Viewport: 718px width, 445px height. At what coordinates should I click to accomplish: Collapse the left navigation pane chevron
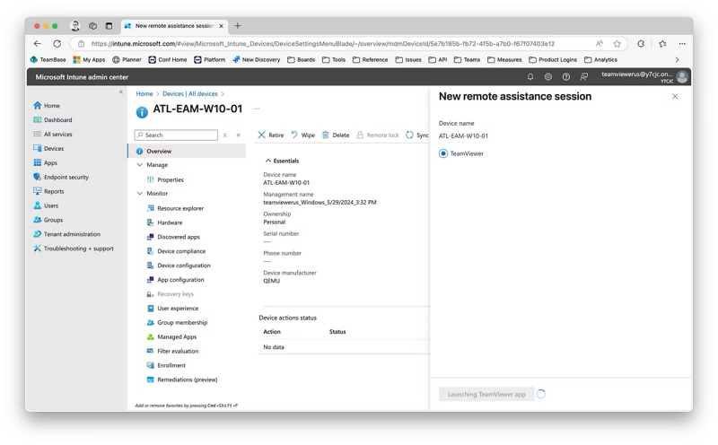(121, 92)
